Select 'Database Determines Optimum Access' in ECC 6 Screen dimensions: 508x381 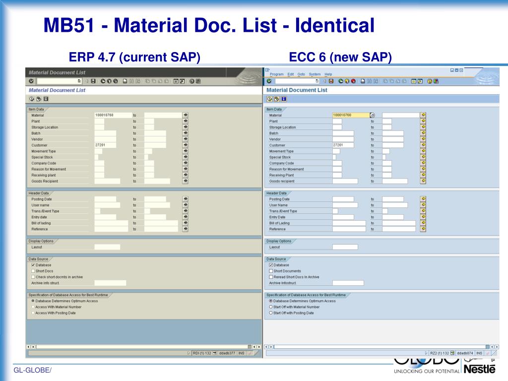click(271, 301)
